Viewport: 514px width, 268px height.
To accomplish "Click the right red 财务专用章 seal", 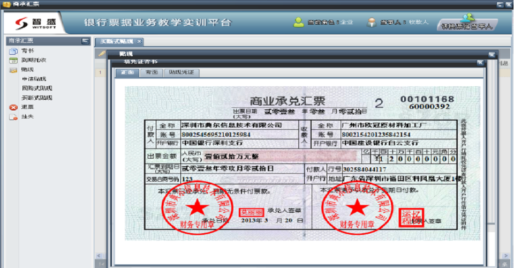I will [357, 207].
